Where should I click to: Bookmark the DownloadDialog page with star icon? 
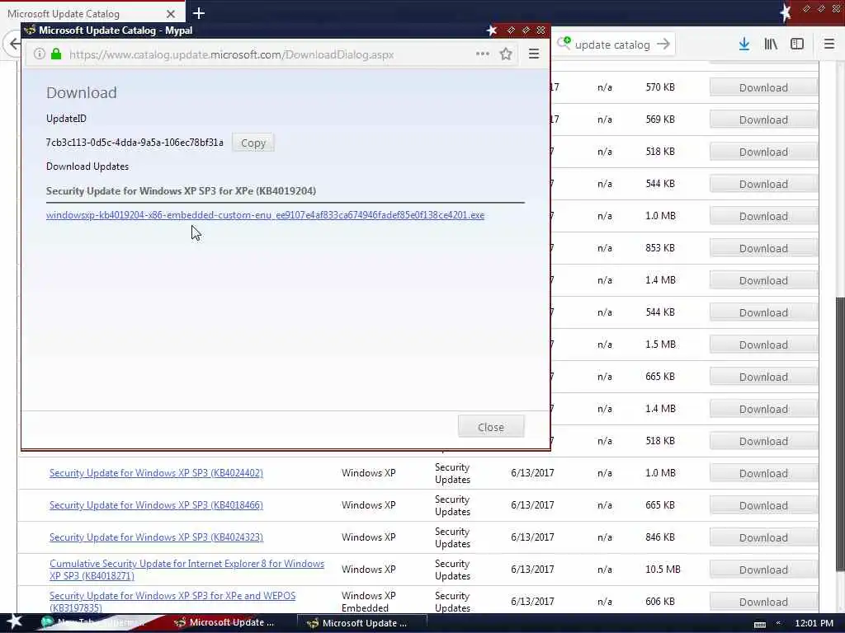coord(506,54)
